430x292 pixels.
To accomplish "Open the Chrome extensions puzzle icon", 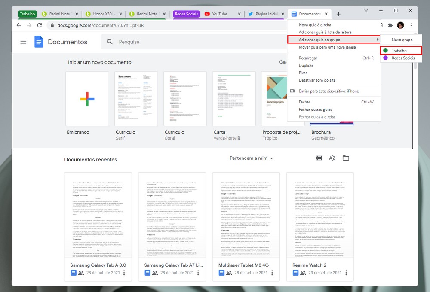I will coord(390,25).
